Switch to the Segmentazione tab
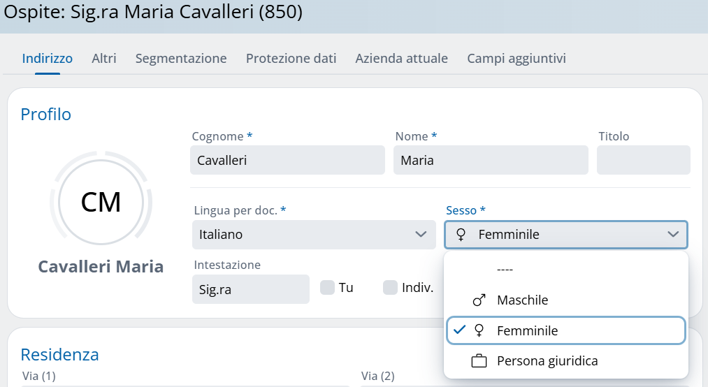Image resolution: width=708 pixels, height=387 pixels. [181, 59]
